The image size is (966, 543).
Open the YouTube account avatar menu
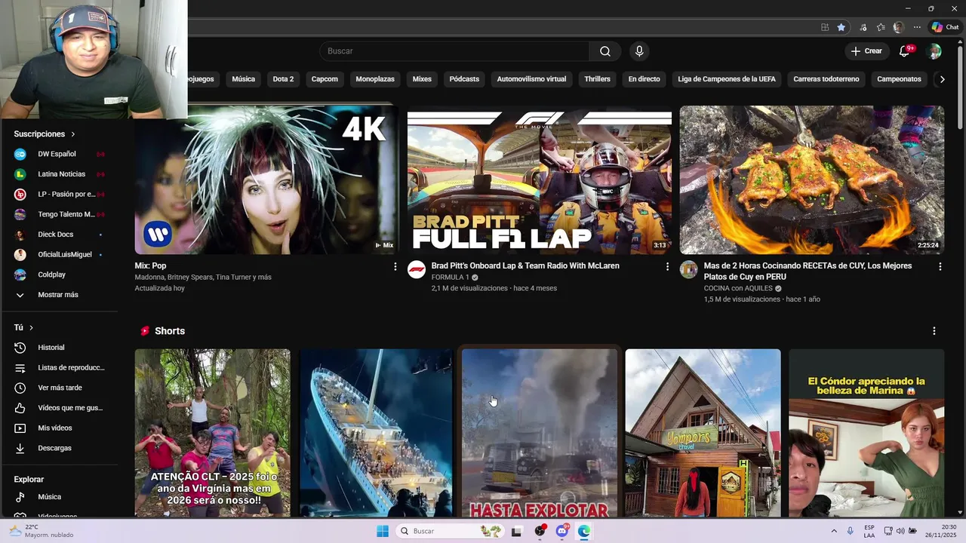tap(934, 51)
